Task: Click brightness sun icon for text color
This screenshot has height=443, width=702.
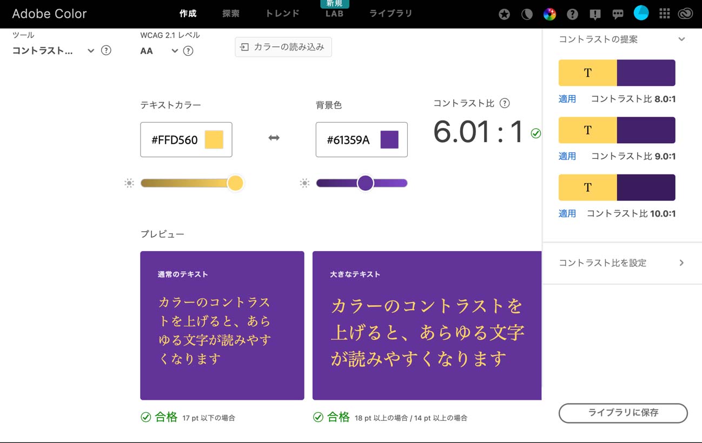Action: (129, 183)
